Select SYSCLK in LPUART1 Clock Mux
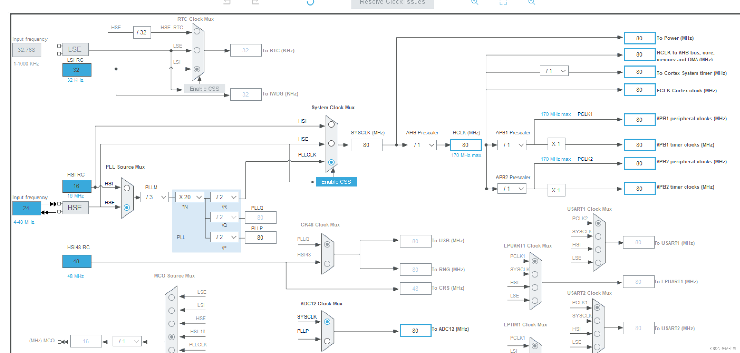This screenshot has height=353, width=740. coord(535,275)
